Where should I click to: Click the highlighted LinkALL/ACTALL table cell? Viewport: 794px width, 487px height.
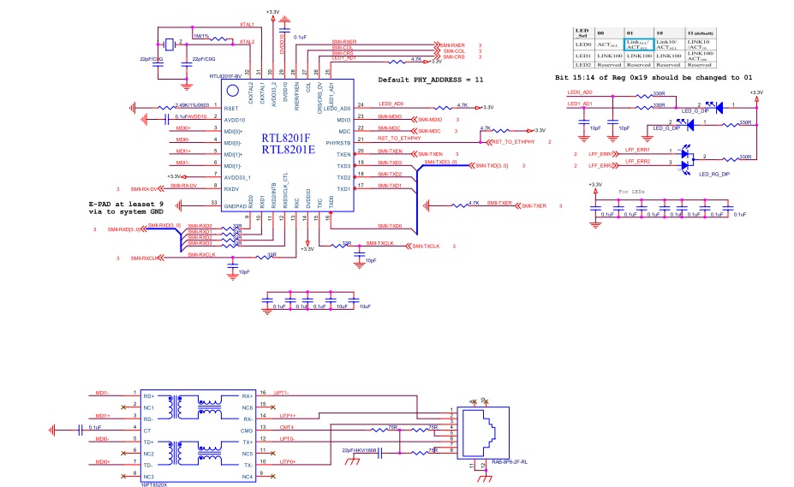tap(639, 45)
